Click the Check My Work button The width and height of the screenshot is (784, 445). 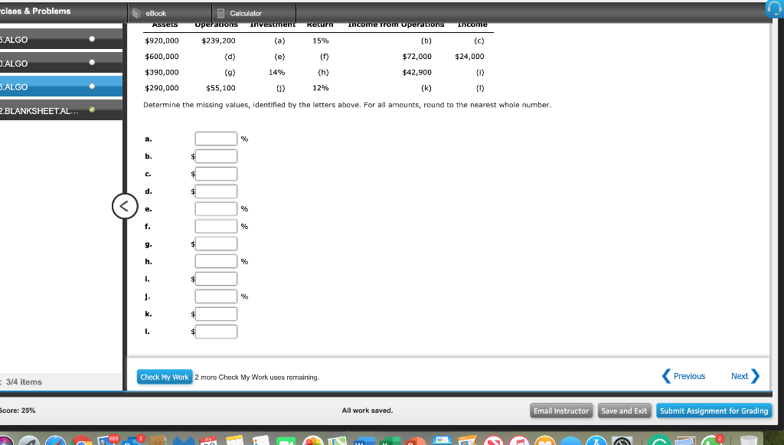[164, 377]
